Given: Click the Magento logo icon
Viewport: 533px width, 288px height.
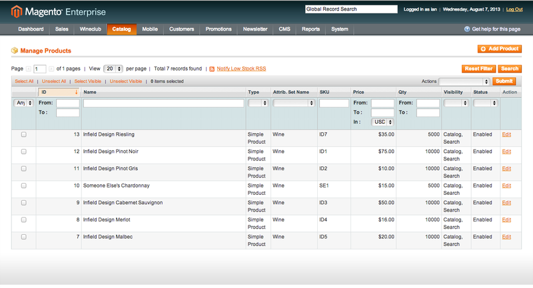Looking at the screenshot, I should pyautogui.click(x=16, y=11).
